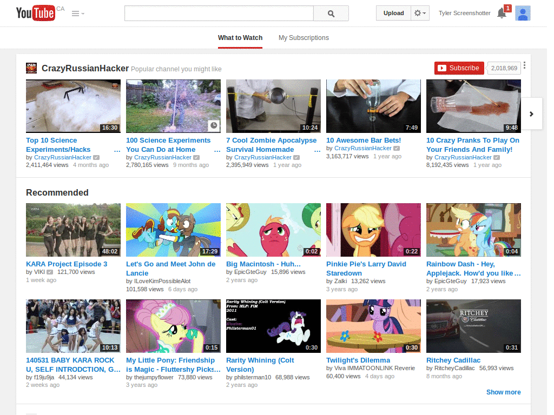The width and height of the screenshot is (554, 415).
Task: Click the blue user avatar icon
Action: pyautogui.click(x=523, y=13)
